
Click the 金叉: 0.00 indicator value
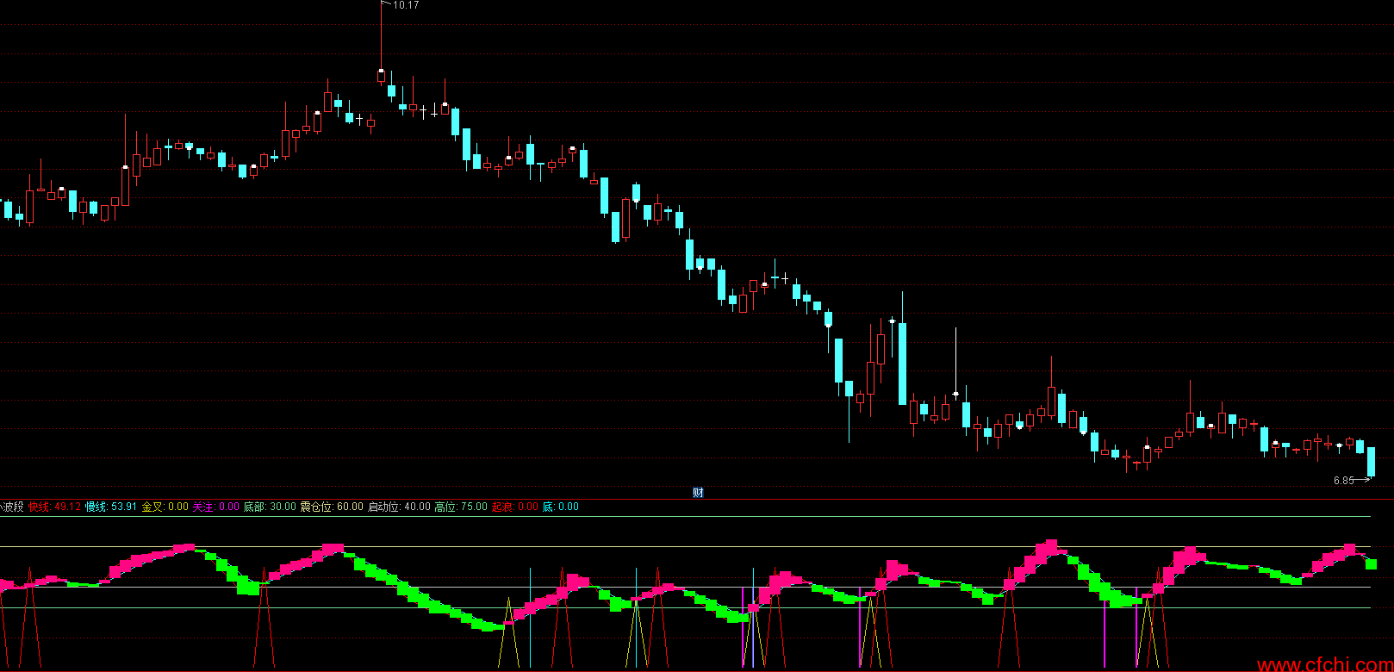[x=165, y=507]
